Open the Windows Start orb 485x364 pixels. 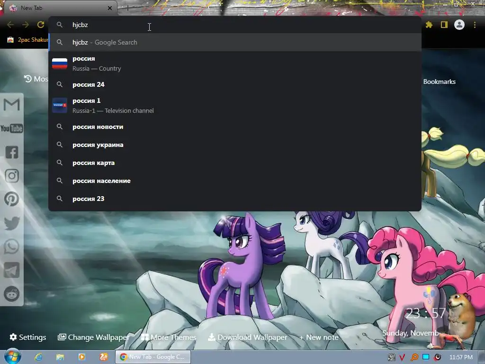click(x=12, y=356)
